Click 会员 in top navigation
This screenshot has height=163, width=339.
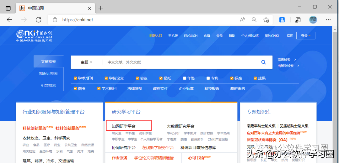coord(219,36)
